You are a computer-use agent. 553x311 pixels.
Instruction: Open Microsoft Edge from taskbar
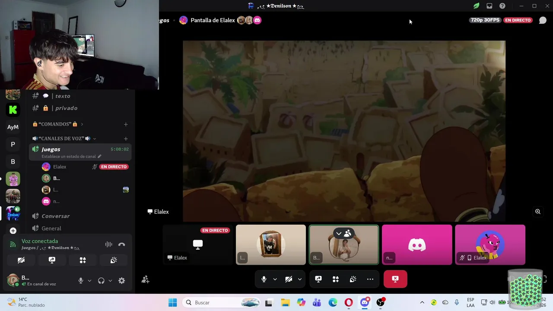(333, 302)
